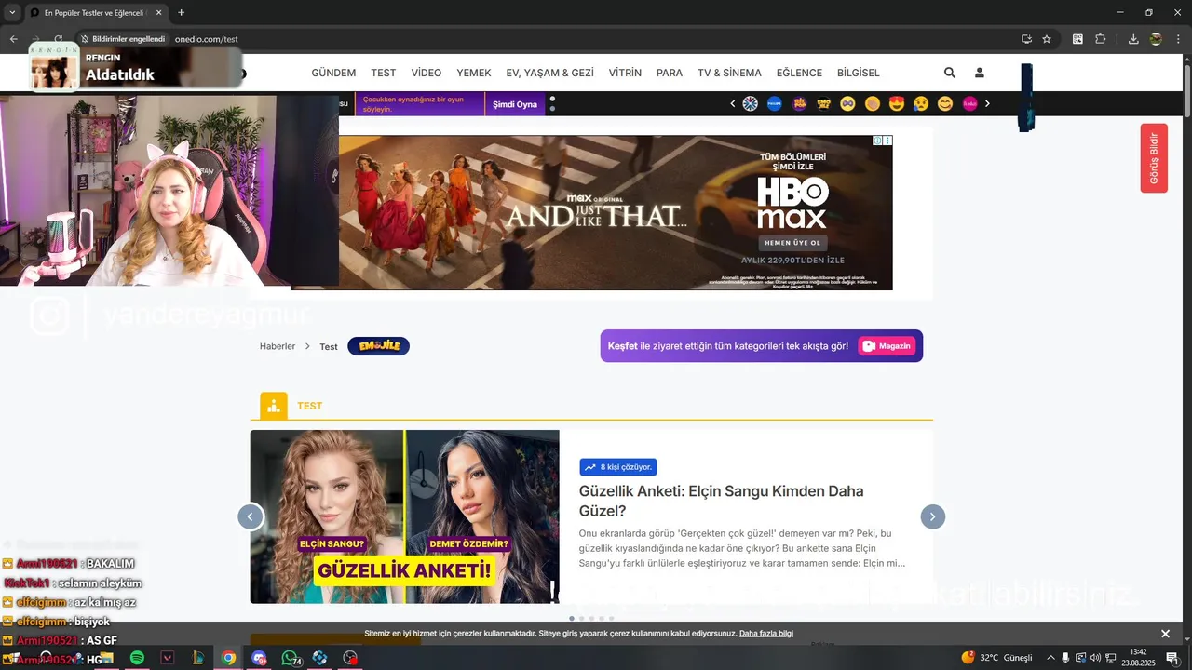Click the Emojile black round icon in strip
1192x670 pixels.
coord(823,103)
